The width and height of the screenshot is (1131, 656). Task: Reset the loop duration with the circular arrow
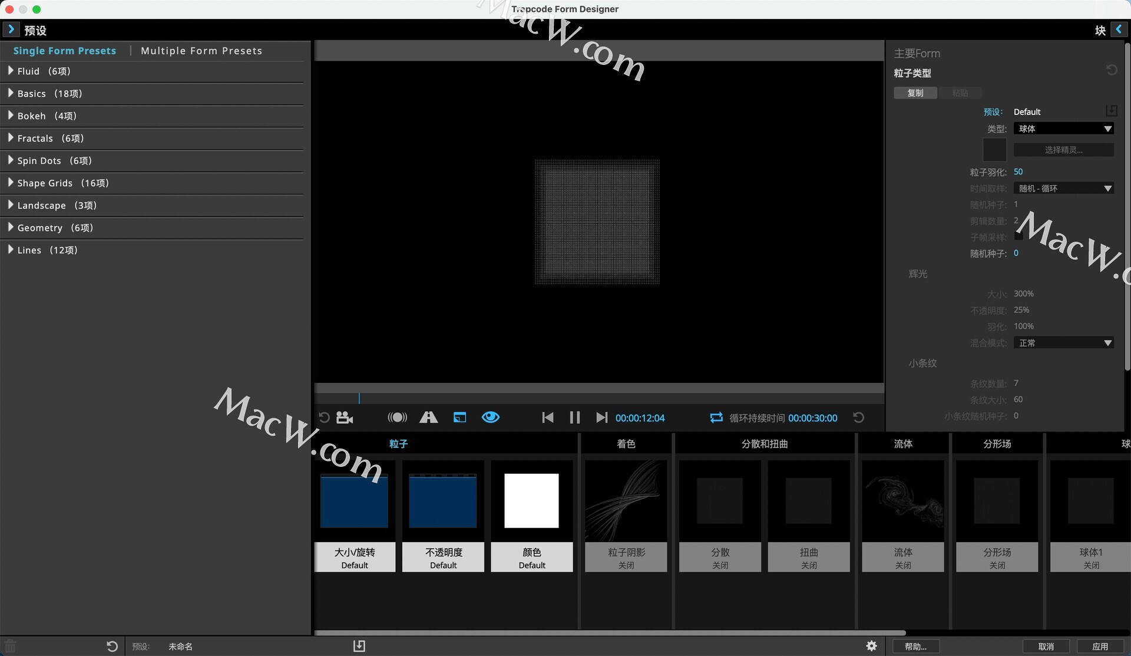(x=859, y=417)
